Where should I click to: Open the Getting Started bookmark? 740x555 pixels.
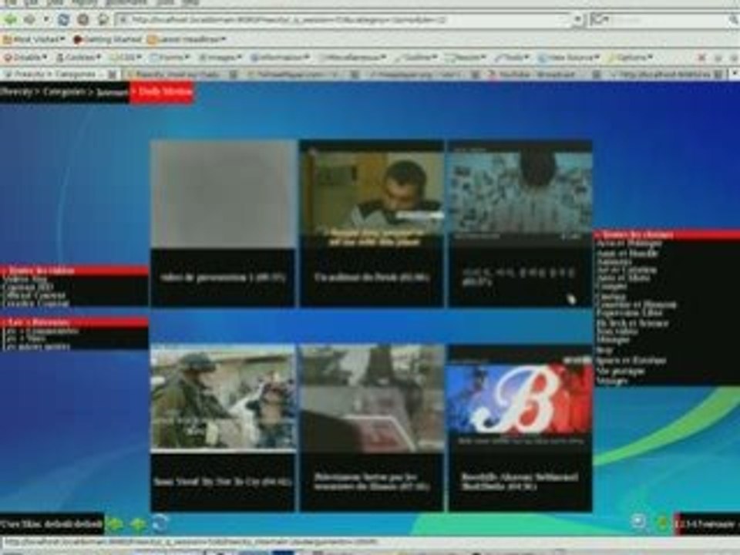click(x=107, y=39)
